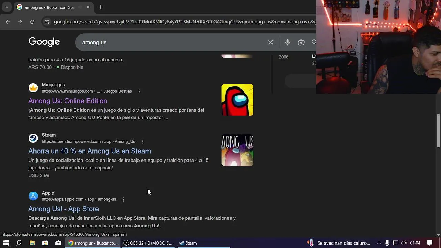Click the address bar URL
The width and height of the screenshot is (441, 248).
pyautogui.click(x=185, y=22)
